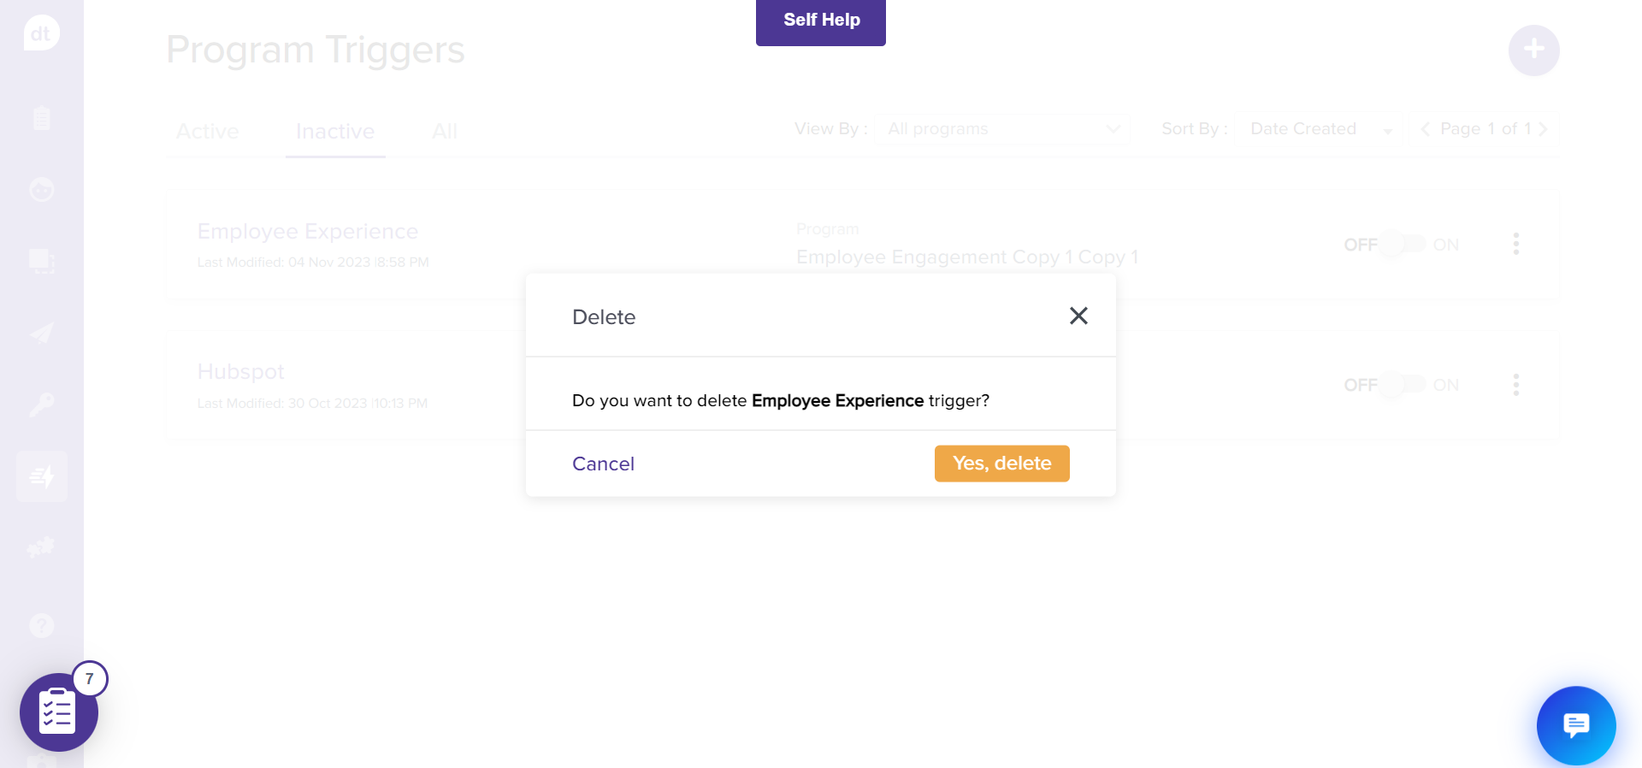Viewport: 1642px width, 768px height.
Task: Close the Delete dialog with X
Action: [x=1078, y=316]
